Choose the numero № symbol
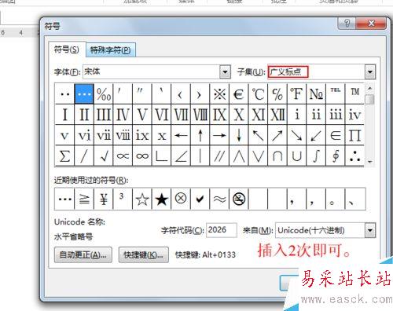393x311 pixels. click(316, 93)
